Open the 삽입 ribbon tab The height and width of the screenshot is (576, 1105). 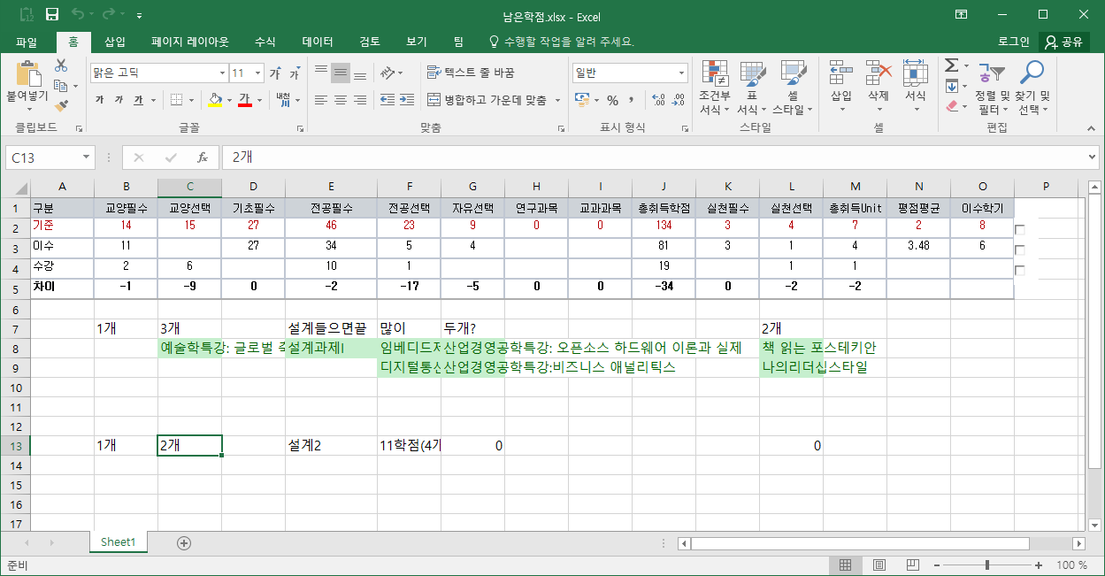coord(115,42)
